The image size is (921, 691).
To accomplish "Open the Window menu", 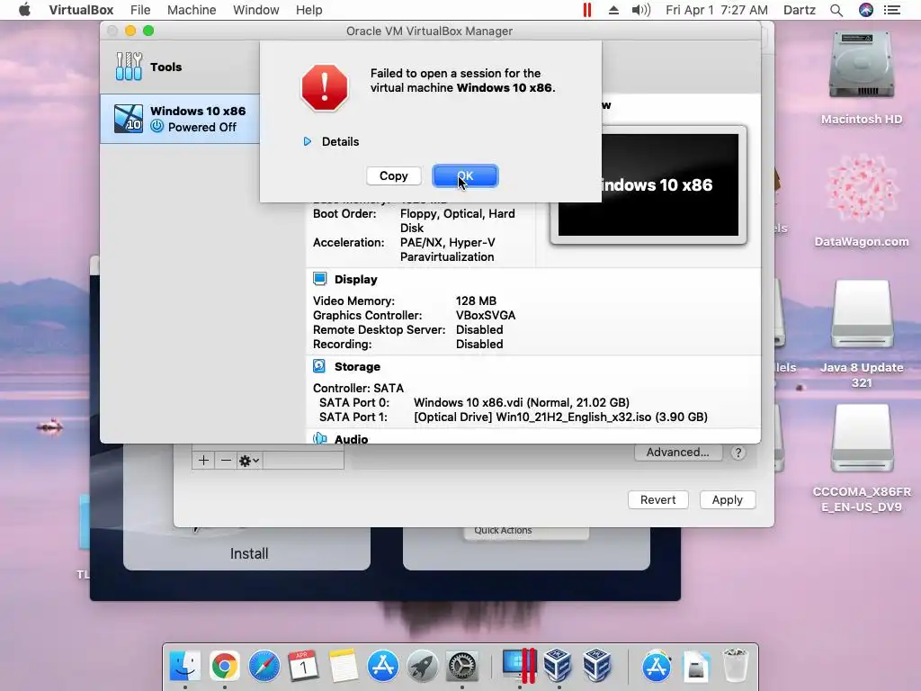I will click(256, 10).
